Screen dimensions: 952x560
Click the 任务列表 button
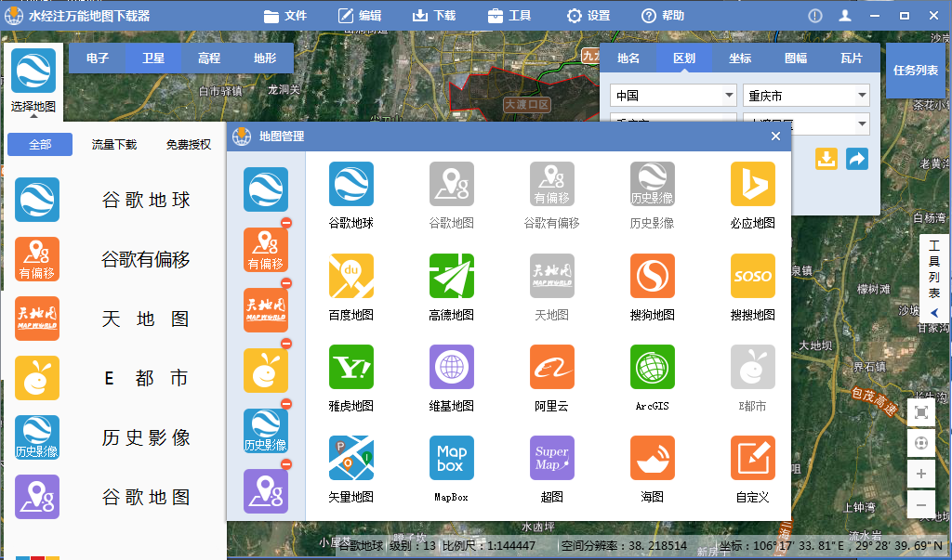click(916, 71)
